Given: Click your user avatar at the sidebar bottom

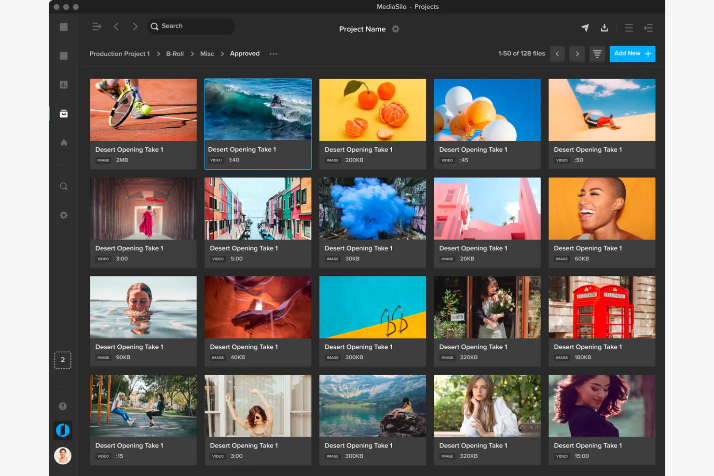Looking at the screenshot, I should [x=62, y=456].
